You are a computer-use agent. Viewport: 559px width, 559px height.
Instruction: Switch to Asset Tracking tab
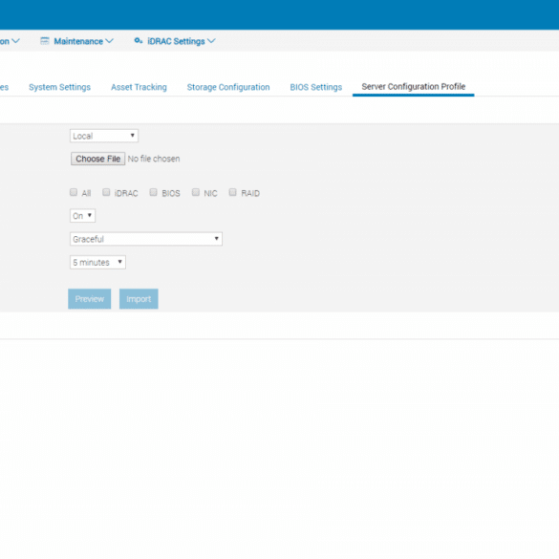point(139,87)
